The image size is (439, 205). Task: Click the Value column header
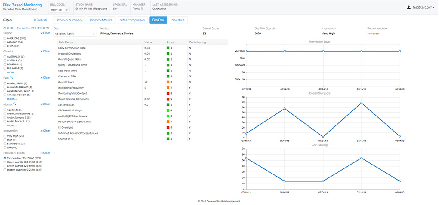tap(148, 43)
